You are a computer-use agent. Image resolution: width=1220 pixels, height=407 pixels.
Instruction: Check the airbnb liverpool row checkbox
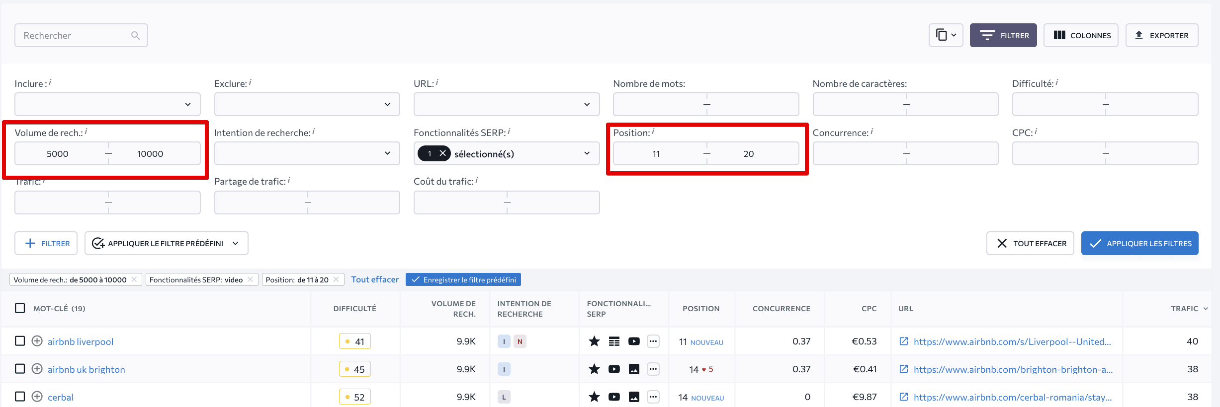tap(20, 341)
